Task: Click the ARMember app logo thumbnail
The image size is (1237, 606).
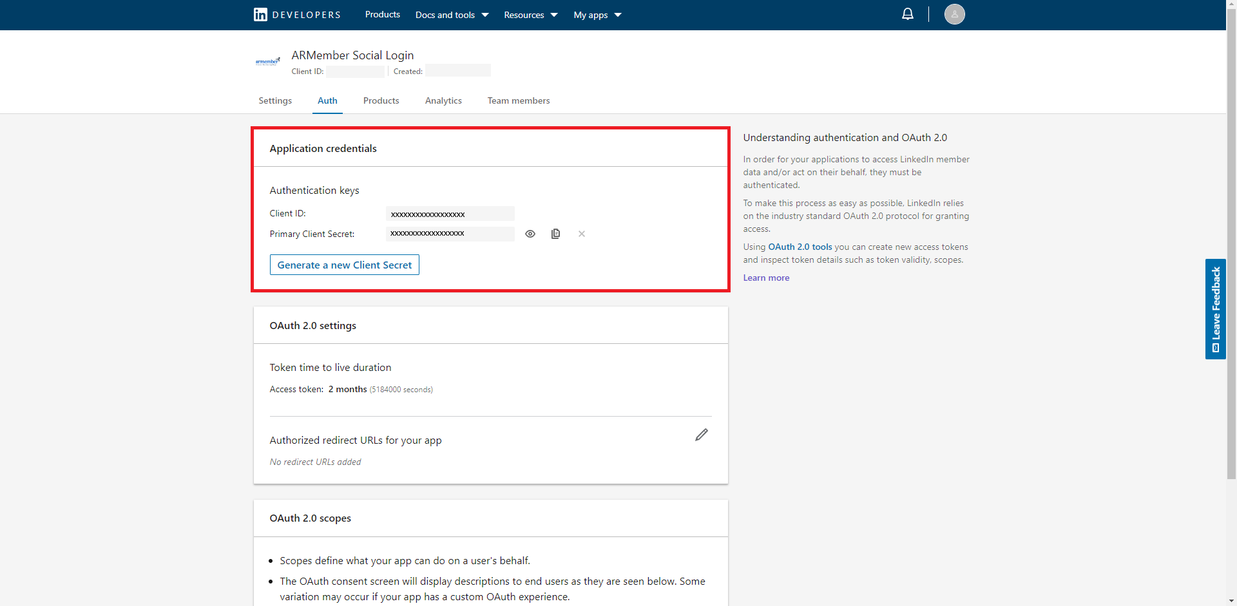Action: pos(267,62)
